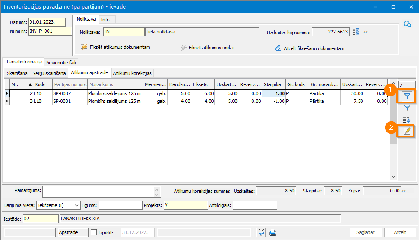The height and width of the screenshot is (240, 419).
Task: Click the filter icon marked with badge 1
Action: (x=407, y=96)
